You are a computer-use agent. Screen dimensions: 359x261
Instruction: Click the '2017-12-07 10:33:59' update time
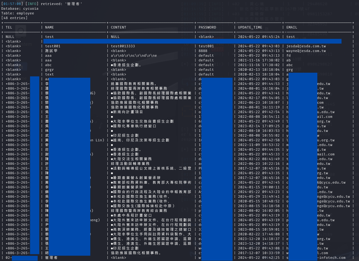tap(259, 253)
